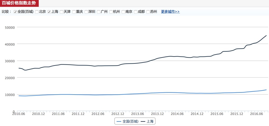The width and height of the screenshot is (269, 126).
Task: Enable 广州 in the comparison
Action: 99,12
